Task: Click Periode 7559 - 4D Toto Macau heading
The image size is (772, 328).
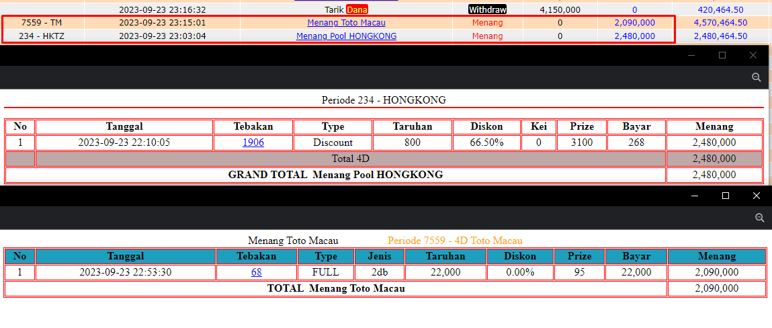Action: (455, 241)
